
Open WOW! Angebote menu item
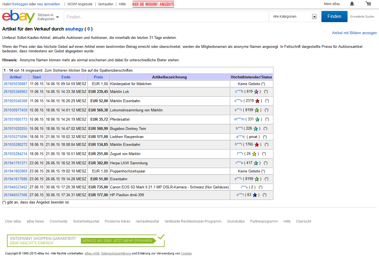(80, 4)
